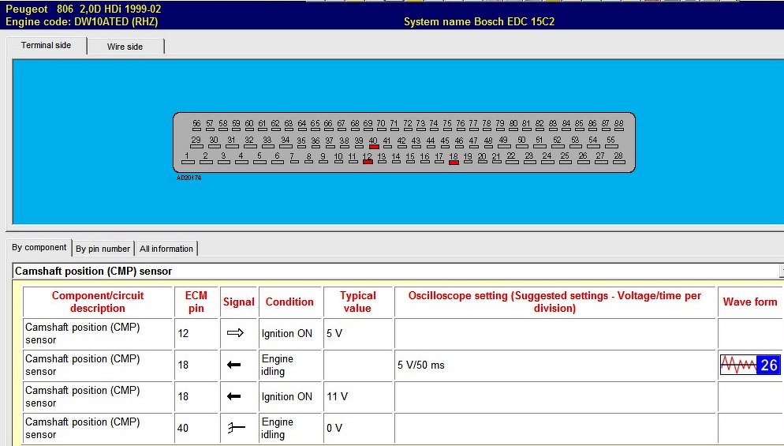Switch to the Wire side tab
784x446 pixels.
125,47
